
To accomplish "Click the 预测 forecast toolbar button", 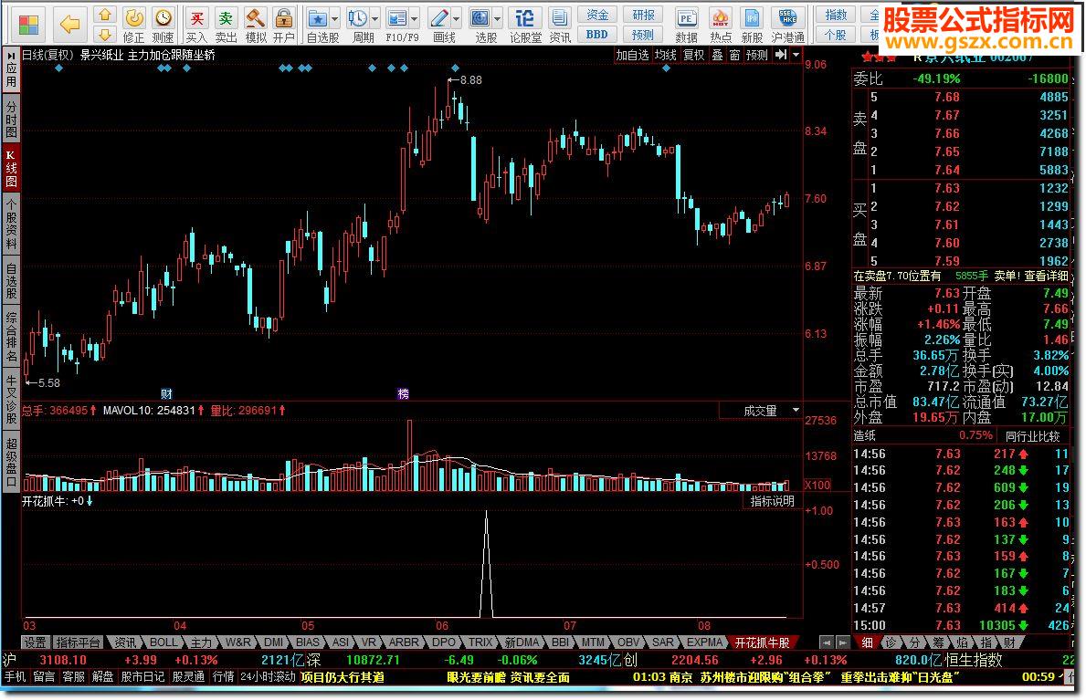I will [x=643, y=34].
